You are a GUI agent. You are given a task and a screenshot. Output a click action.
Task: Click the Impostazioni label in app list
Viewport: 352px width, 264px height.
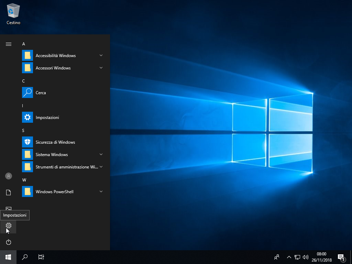point(47,118)
